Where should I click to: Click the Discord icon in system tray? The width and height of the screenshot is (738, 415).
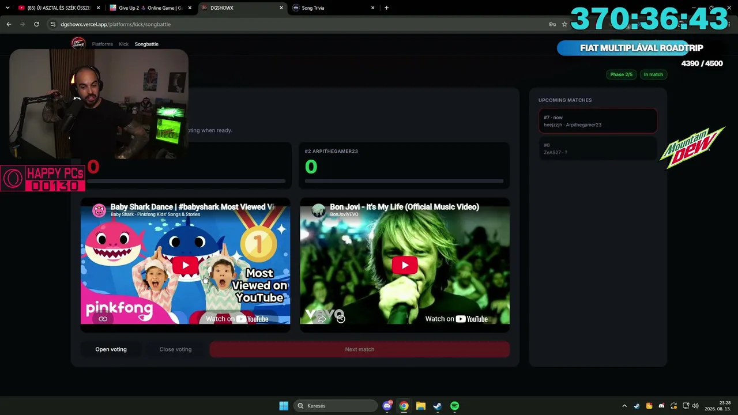point(661,406)
